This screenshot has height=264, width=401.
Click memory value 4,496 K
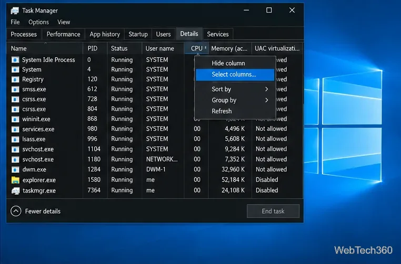click(235, 129)
